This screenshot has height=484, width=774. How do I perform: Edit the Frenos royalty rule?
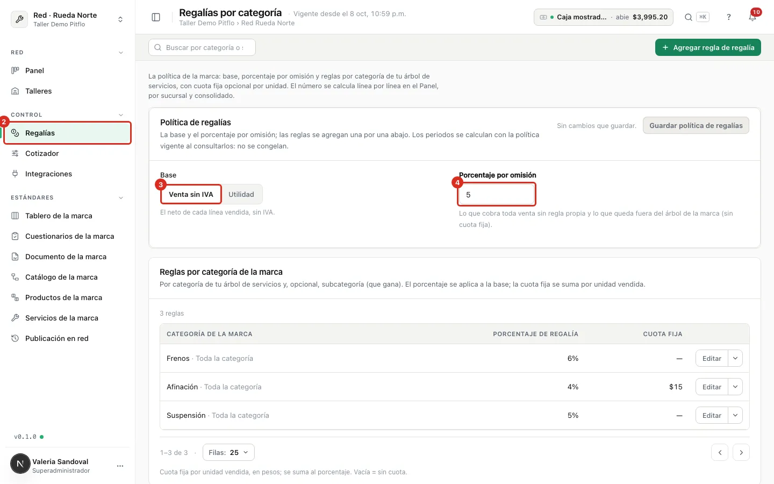coord(712,358)
